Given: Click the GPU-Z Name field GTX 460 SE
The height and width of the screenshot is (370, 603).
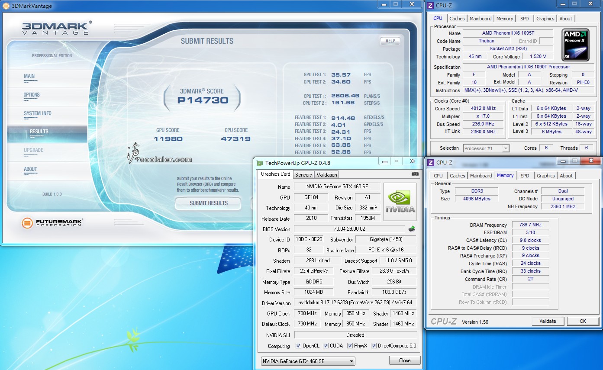Looking at the screenshot, I should (337, 187).
